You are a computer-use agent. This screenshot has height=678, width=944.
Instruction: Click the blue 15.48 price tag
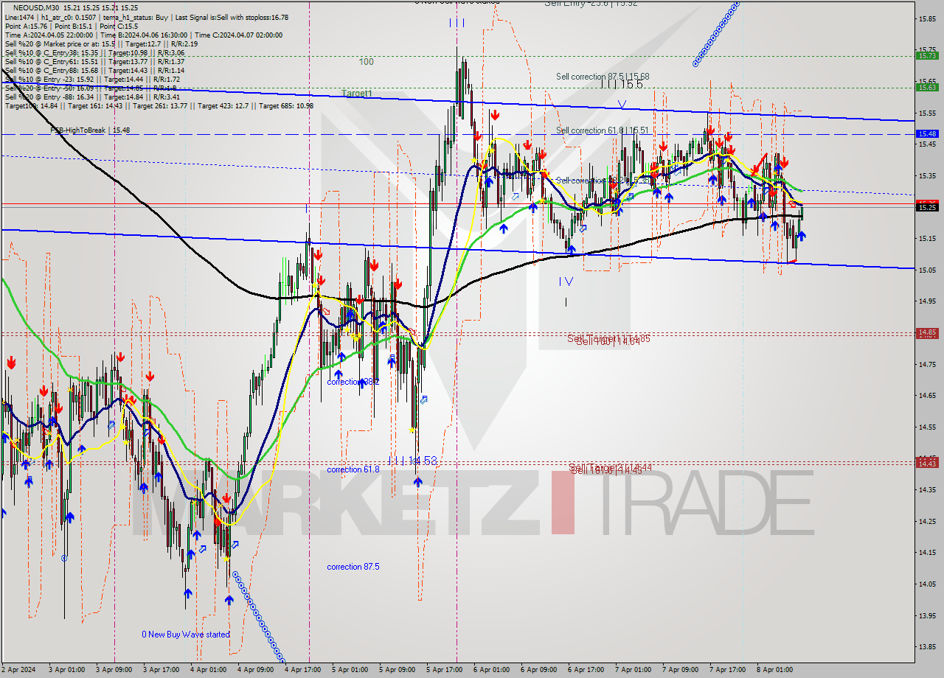pos(926,133)
